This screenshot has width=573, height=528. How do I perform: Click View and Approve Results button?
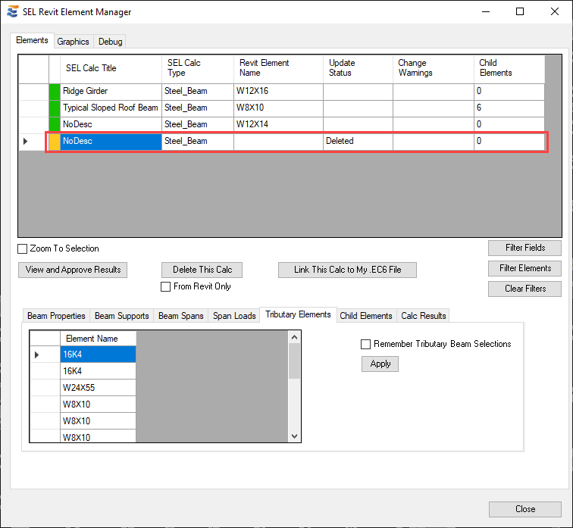coord(73,270)
